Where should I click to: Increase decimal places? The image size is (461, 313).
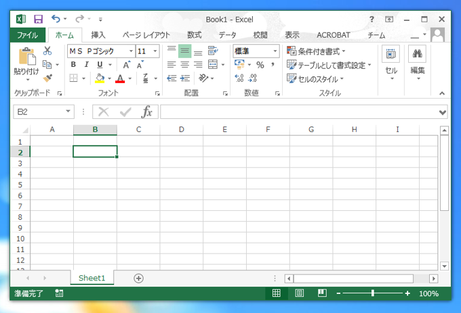point(239,78)
